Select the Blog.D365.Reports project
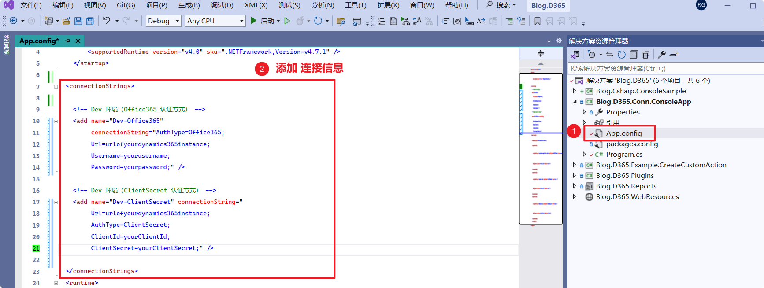 pos(626,186)
